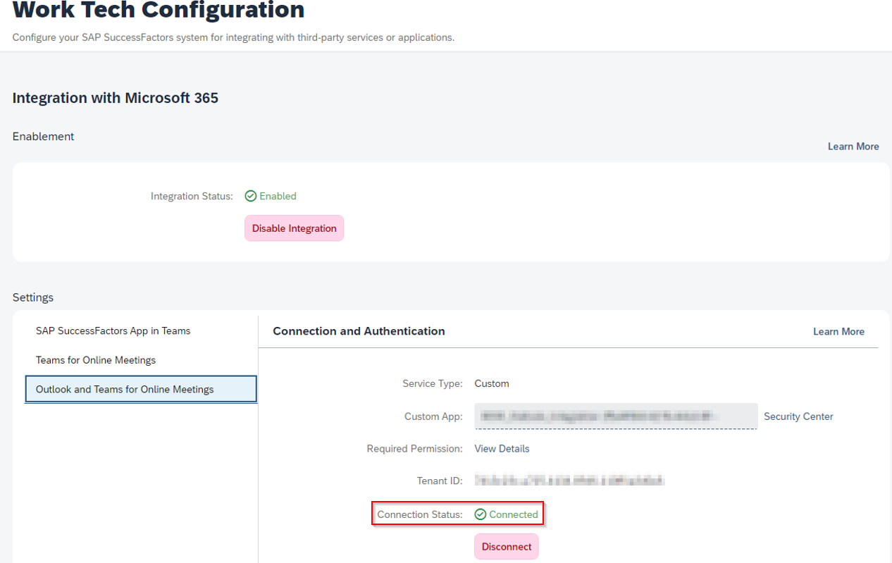Screen dimensions: 892x563
Task: Click the blurred Tenant ID value
Action: (569, 481)
